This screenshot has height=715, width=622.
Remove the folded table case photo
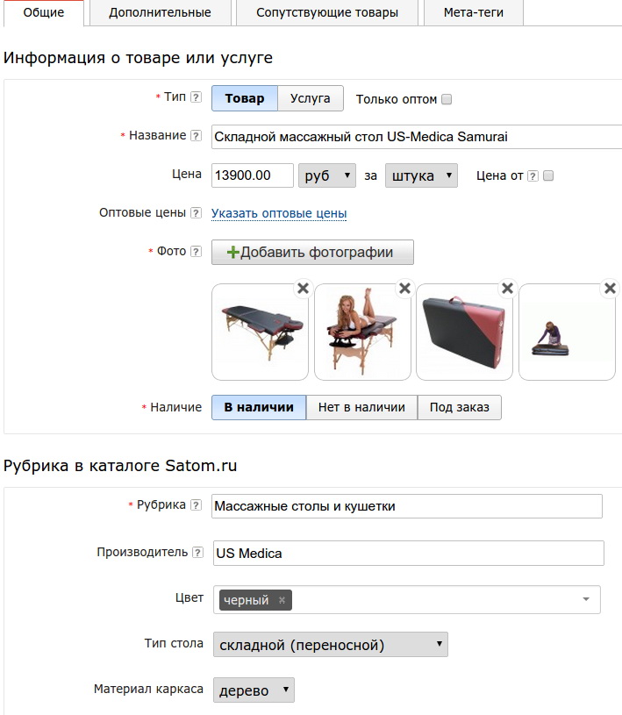tap(507, 288)
